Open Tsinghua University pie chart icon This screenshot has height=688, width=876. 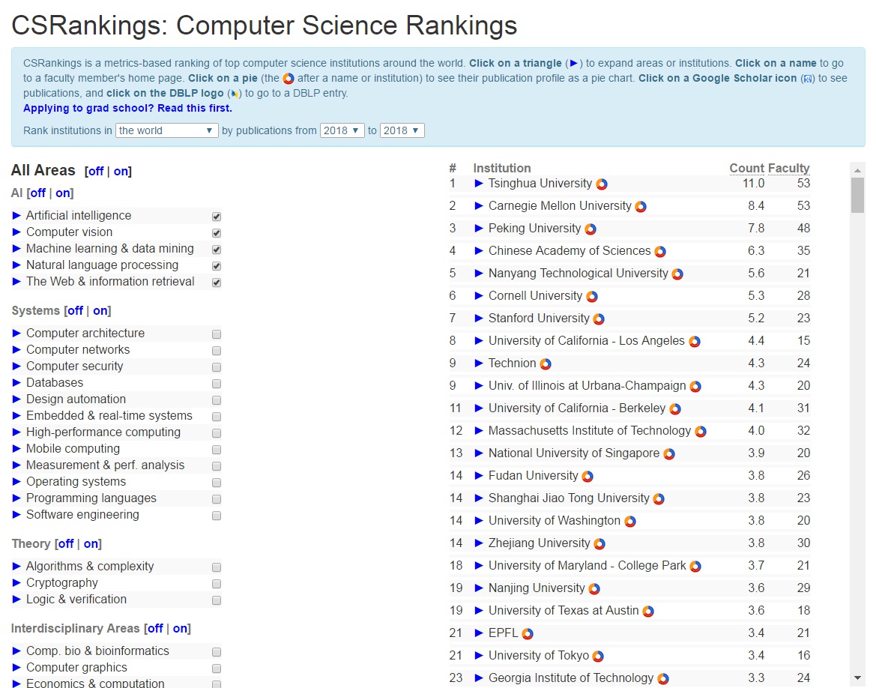coord(602,184)
